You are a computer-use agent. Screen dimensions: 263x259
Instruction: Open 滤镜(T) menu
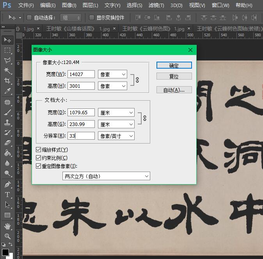click(156, 5)
